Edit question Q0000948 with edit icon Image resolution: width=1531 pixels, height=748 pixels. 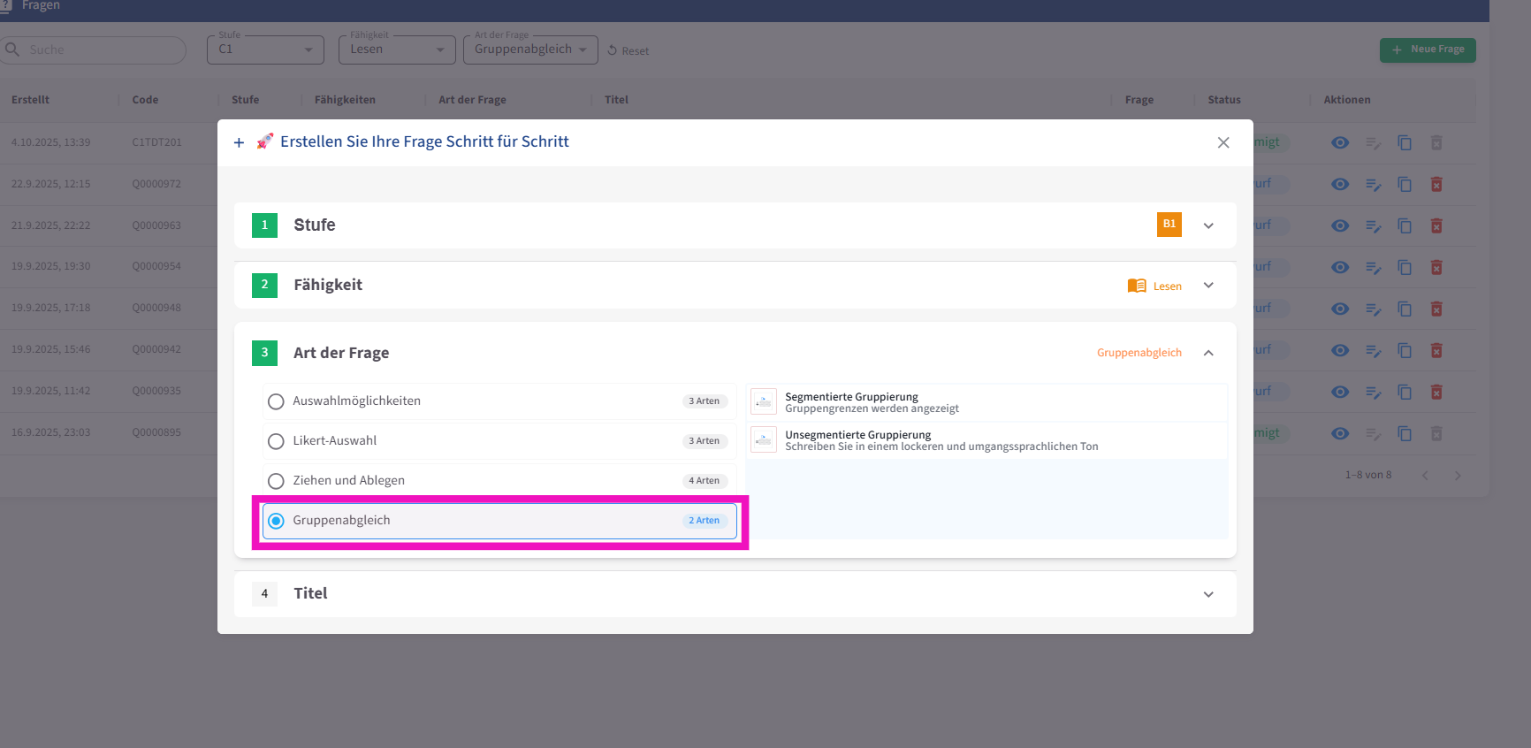coord(1373,309)
